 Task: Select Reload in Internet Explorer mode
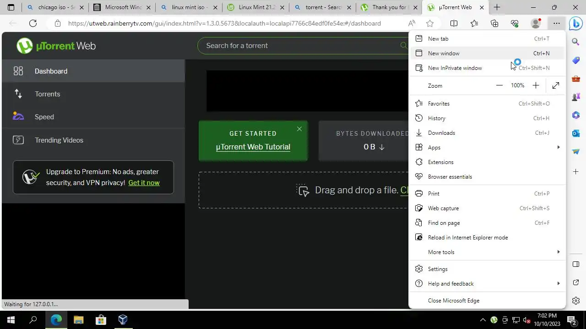click(x=487, y=238)
